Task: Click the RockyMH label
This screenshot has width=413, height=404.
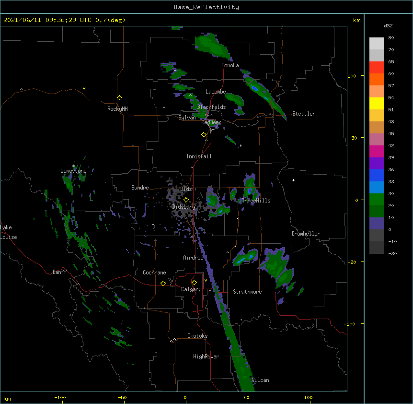Action: [117, 109]
